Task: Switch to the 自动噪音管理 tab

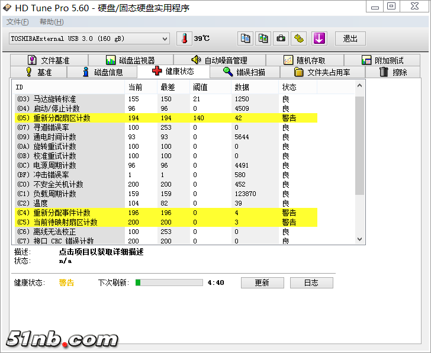Action: pyautogui.click(x=220, y=60)
